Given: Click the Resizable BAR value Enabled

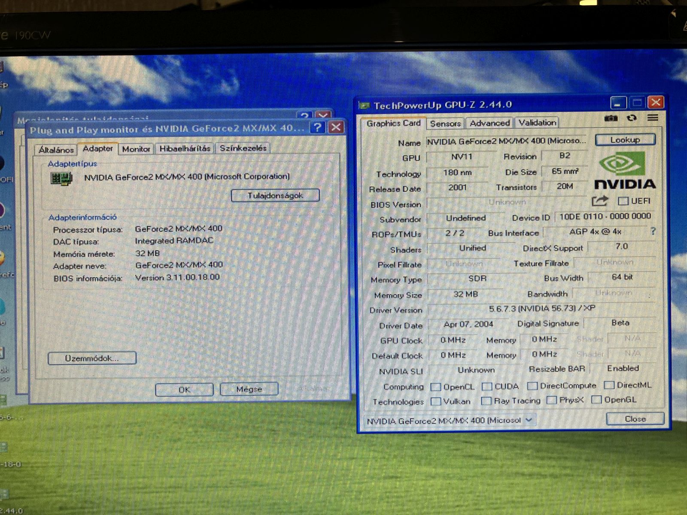Looking at the screenshot, I should click(x=623, y=368).
